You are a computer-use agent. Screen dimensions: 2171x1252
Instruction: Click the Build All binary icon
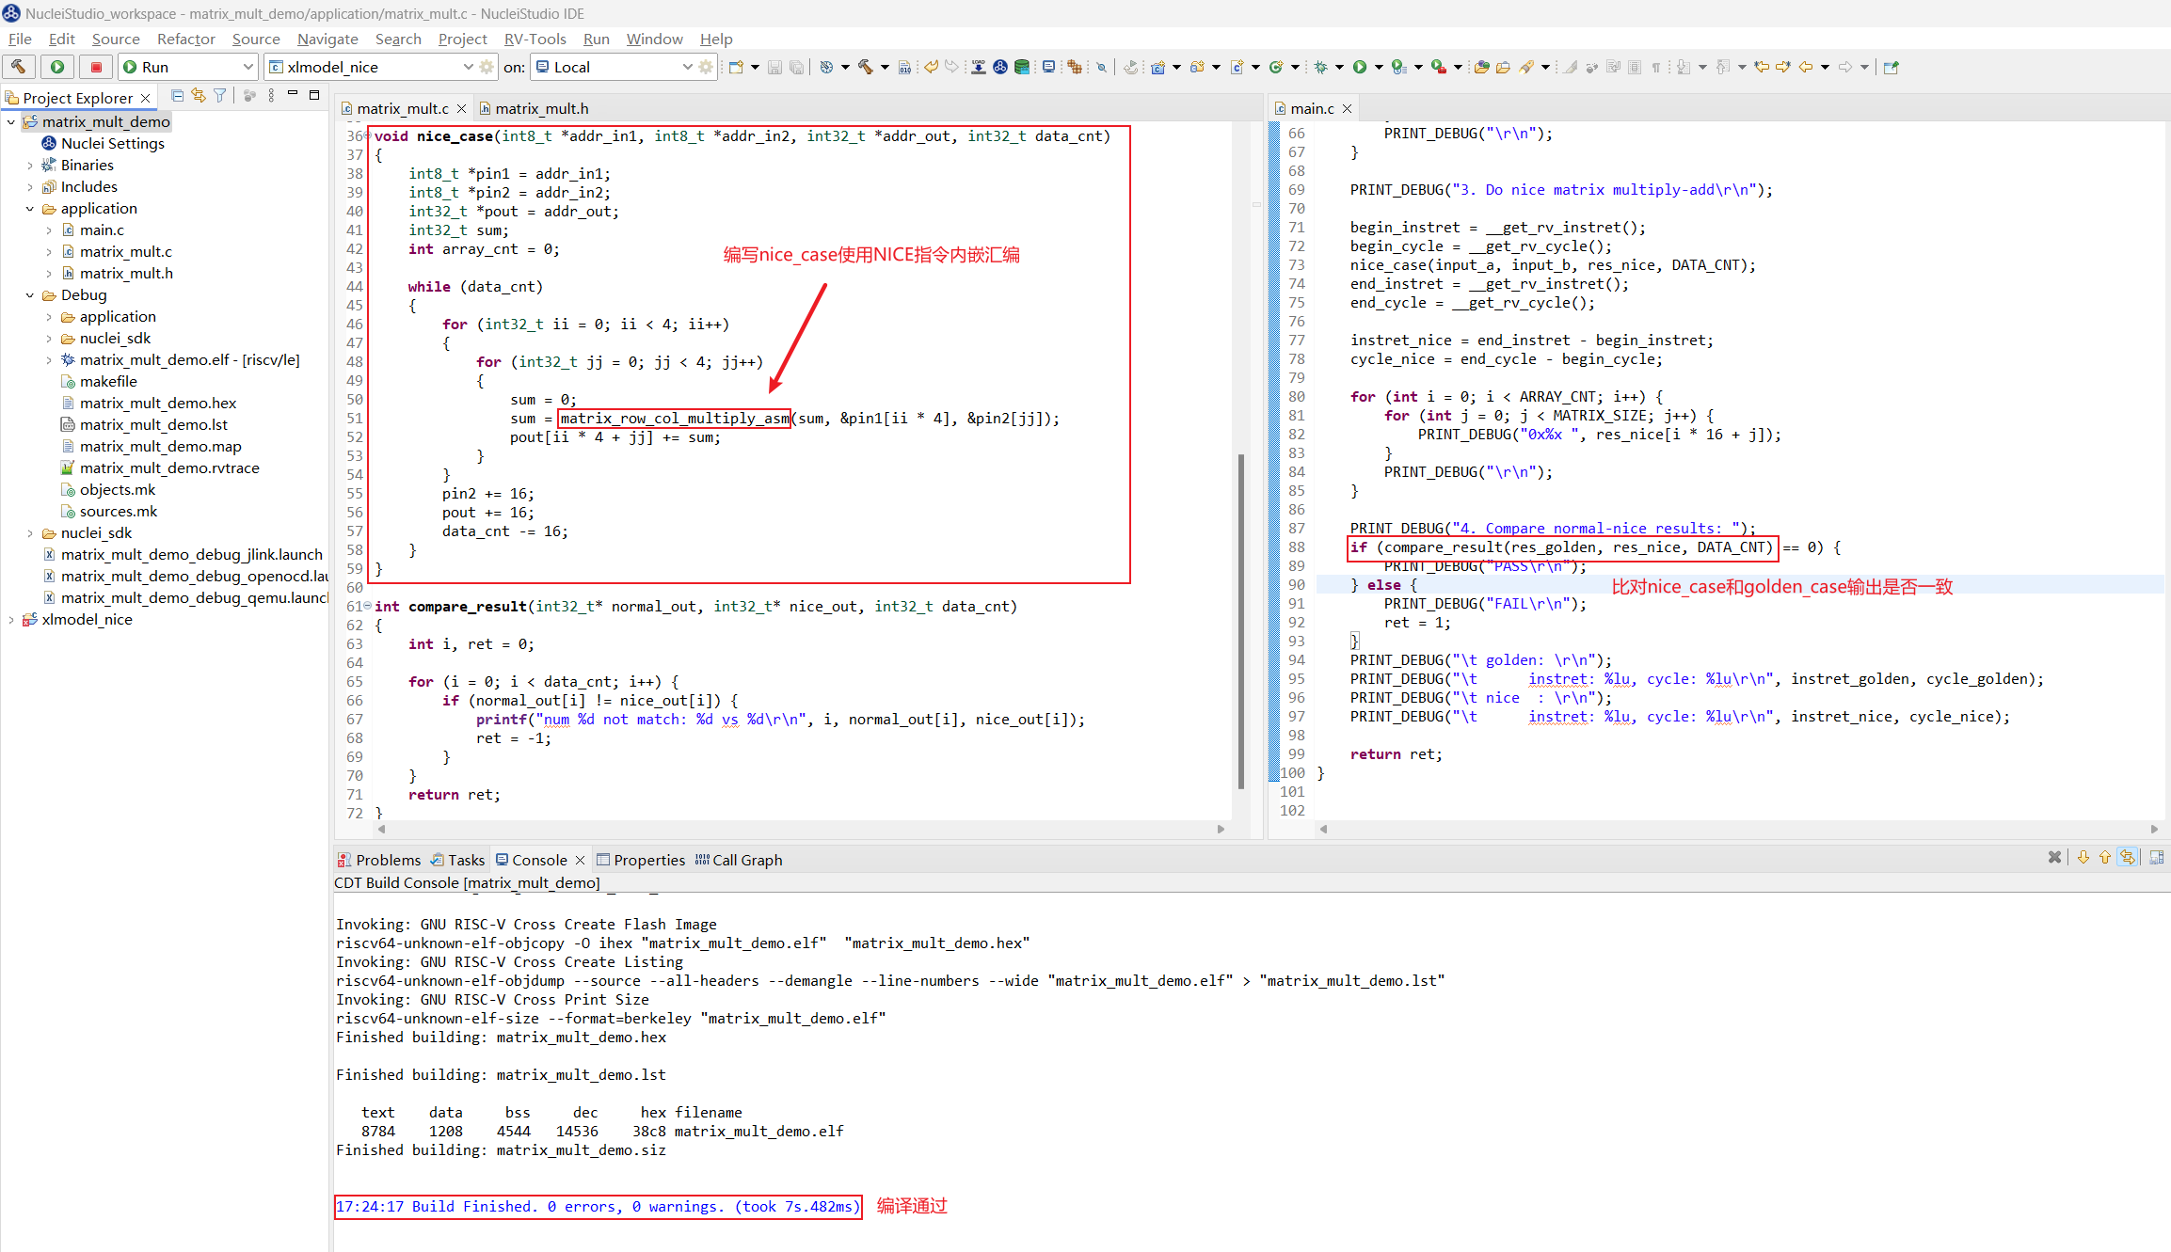[904, 67]
